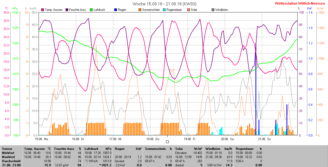Click the blue Regen legend swatch
This screenshot has width=328, height=167.
[116, 10]
